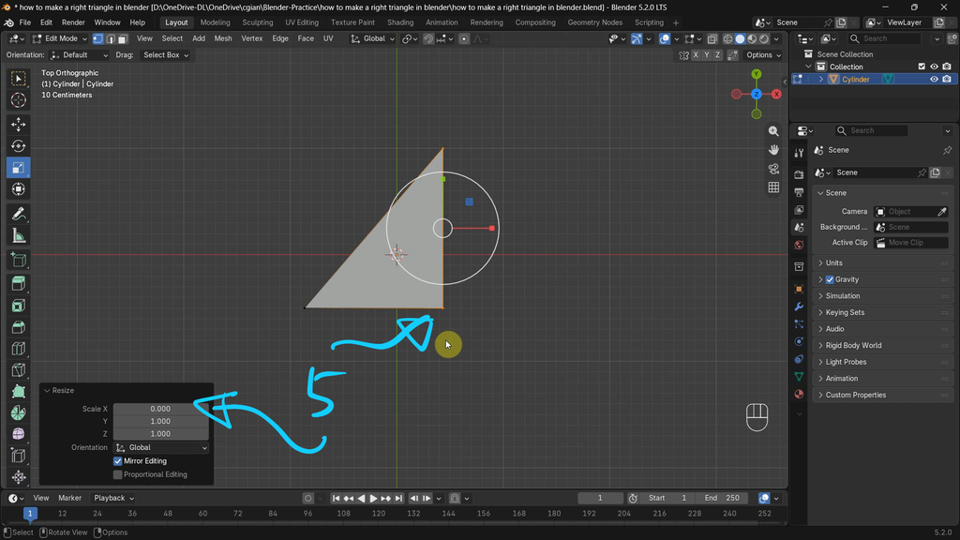Switch to the Shading workspace tab
Viewport: 960px width, 540px height.
[x=400, y=22]
